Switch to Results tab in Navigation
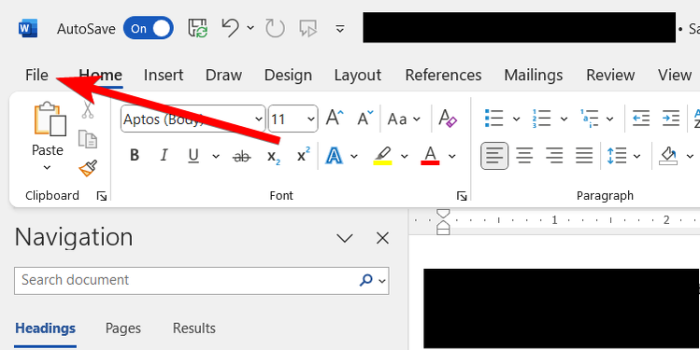Screen dimensions: 700x350 pos(194,329)
